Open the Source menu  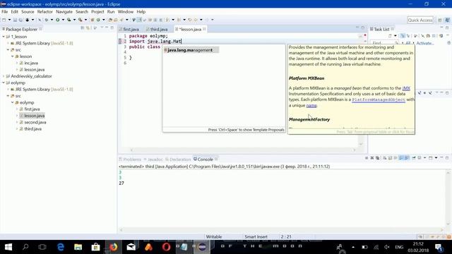tap(28, 11)
